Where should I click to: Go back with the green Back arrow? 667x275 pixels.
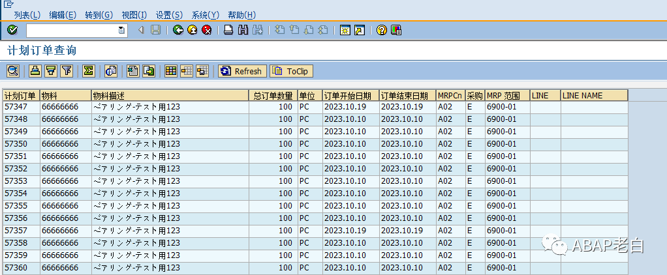(x=178, y=30)
